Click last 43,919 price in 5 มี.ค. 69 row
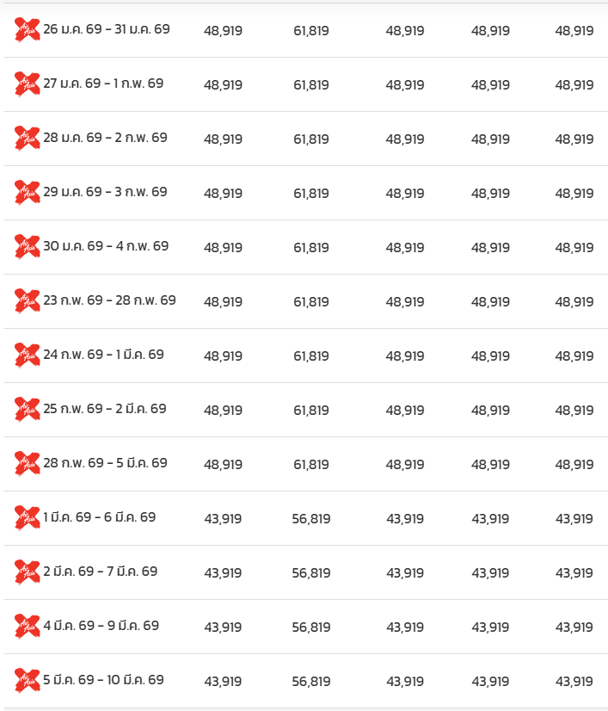Viewport: 608px width, 711px height. (574, 682)
